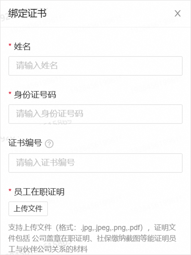This screenshot has width=191, height=255.
Task: Click the 上传文件 button
Action: pos(28,209)
